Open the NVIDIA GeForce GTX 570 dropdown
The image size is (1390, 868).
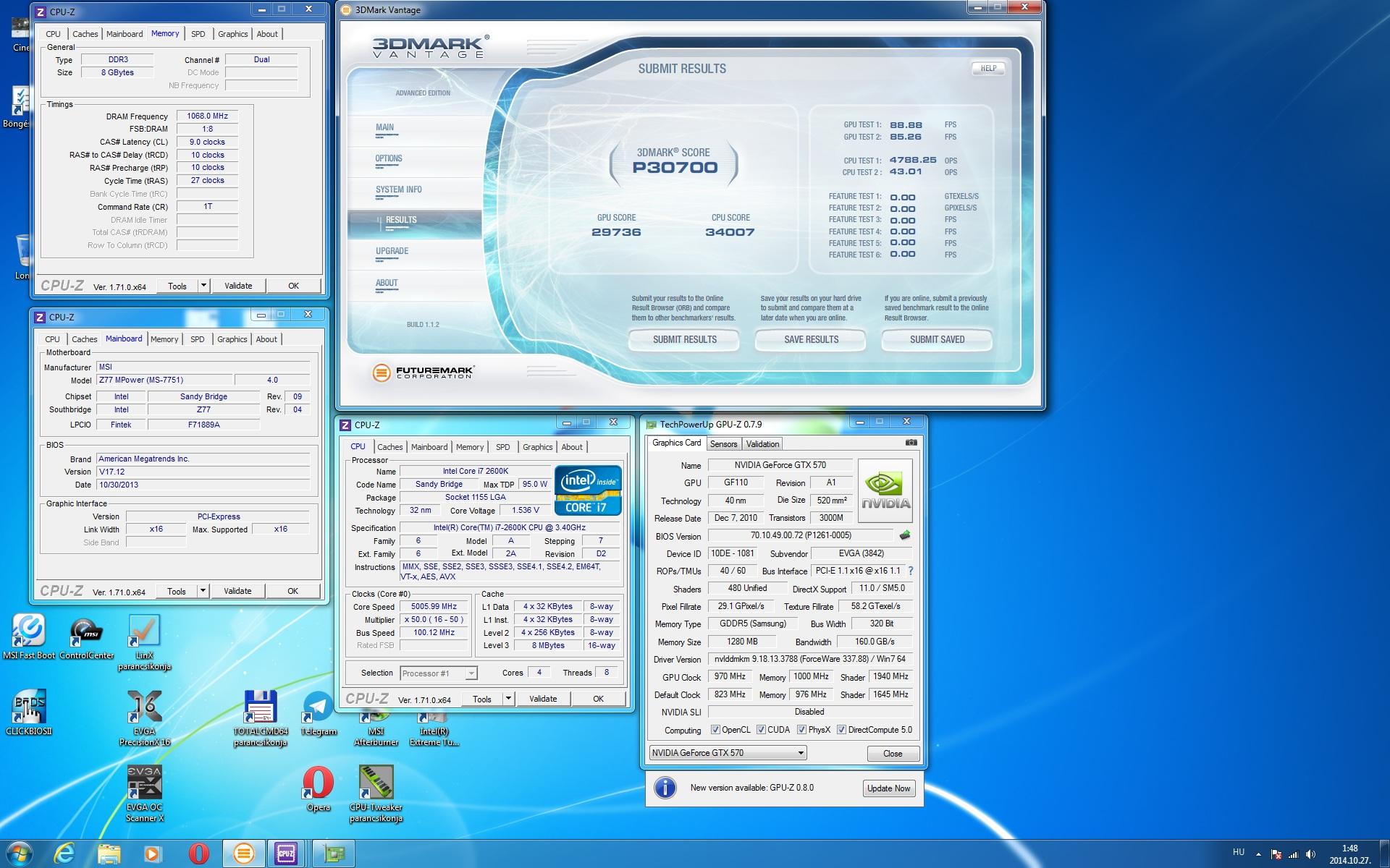click(x=728, y=753)
